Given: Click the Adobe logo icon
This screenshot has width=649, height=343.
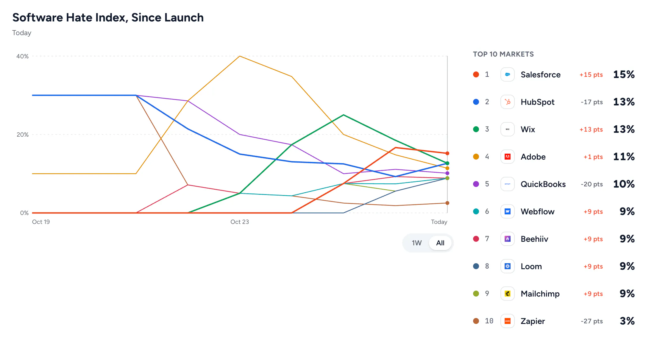Looking at the screenshot, I should (x=508, y=157).
